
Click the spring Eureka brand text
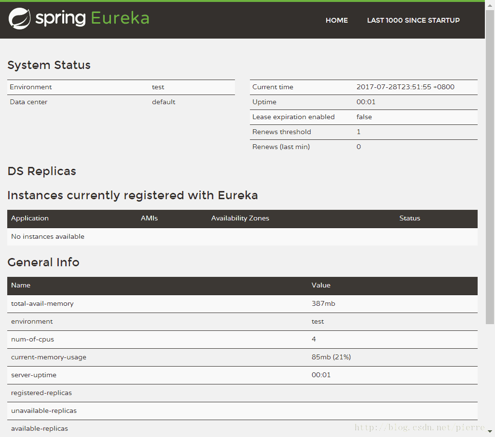pyautogui.click(x=92, y=18)
